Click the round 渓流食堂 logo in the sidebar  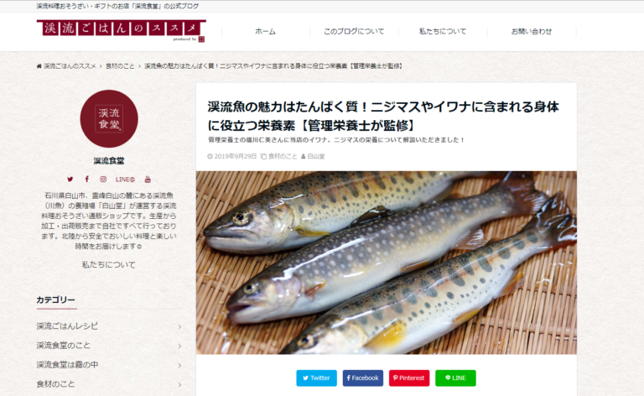click(x=109, y=119)
